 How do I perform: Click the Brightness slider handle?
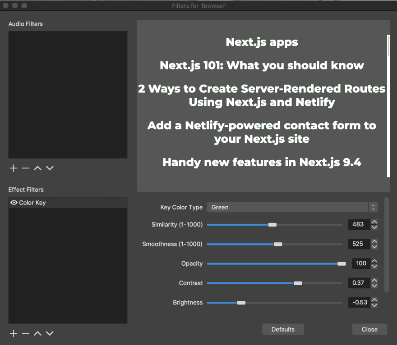(241, 303)
